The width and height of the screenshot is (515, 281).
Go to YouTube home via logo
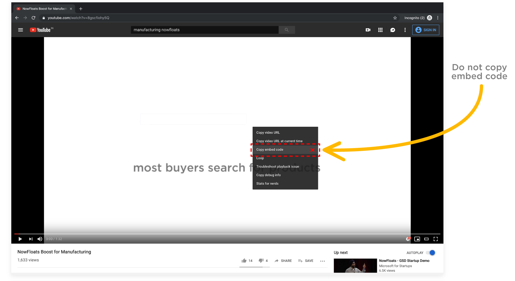42,30
